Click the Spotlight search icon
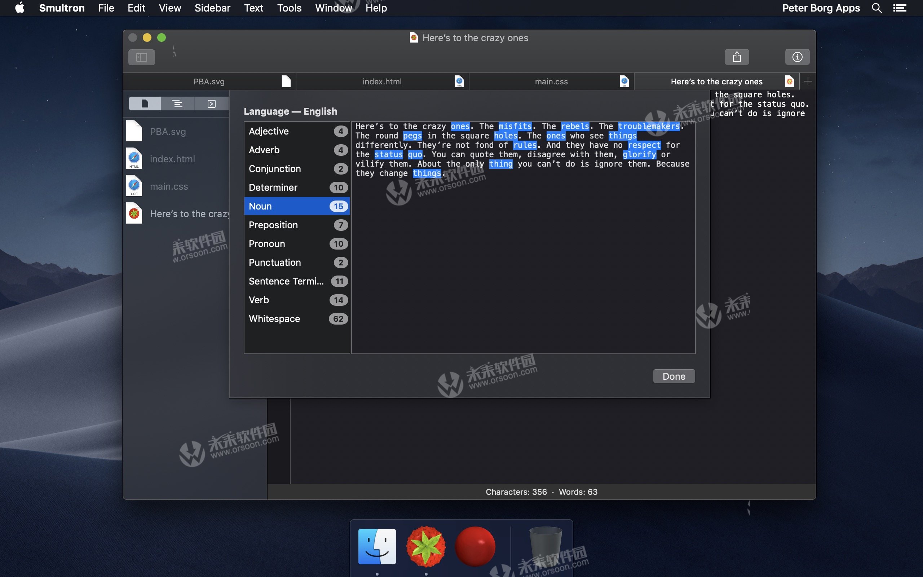This screenshot has height=577, width=923. pos(876,8)
